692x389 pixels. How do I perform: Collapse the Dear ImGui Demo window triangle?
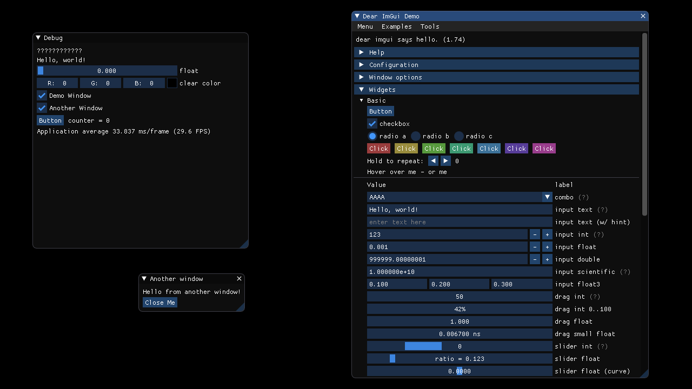coord(357,16)
